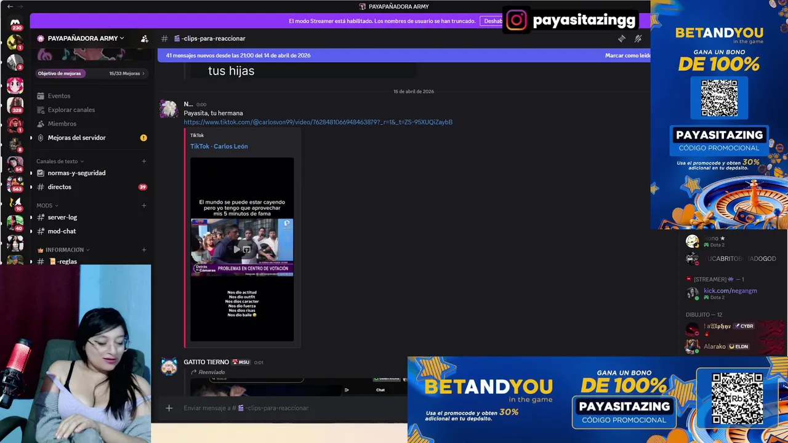Collapse MODS category

(47, 206)
